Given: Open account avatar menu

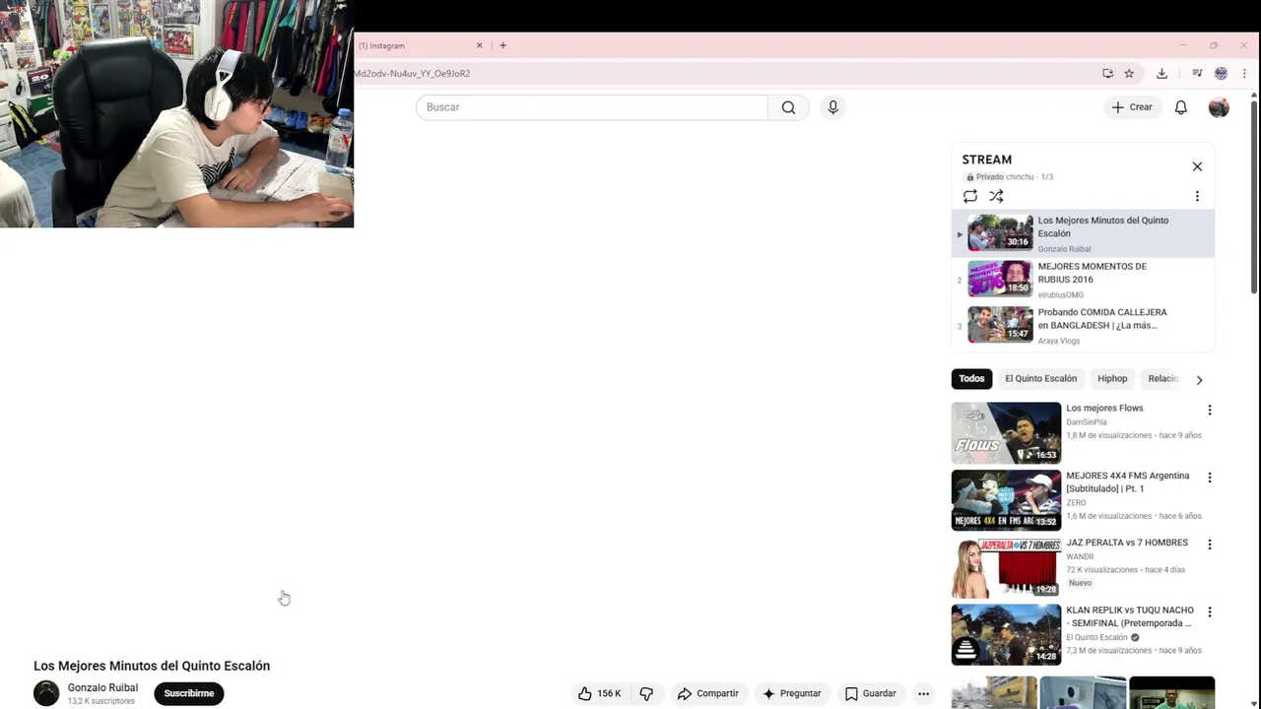Looking at the screenshot, I should click(1219, 107).
